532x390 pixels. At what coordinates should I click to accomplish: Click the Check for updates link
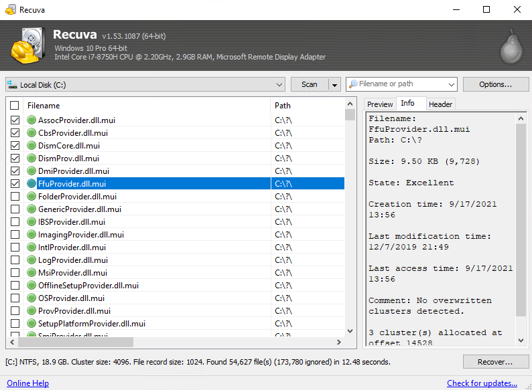pos(482,383)
